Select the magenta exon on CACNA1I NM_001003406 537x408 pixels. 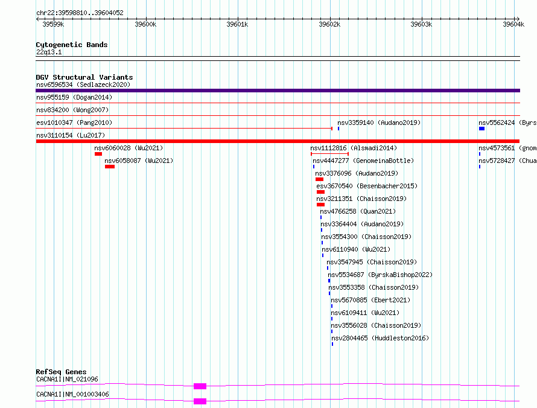tap(200, 401)
